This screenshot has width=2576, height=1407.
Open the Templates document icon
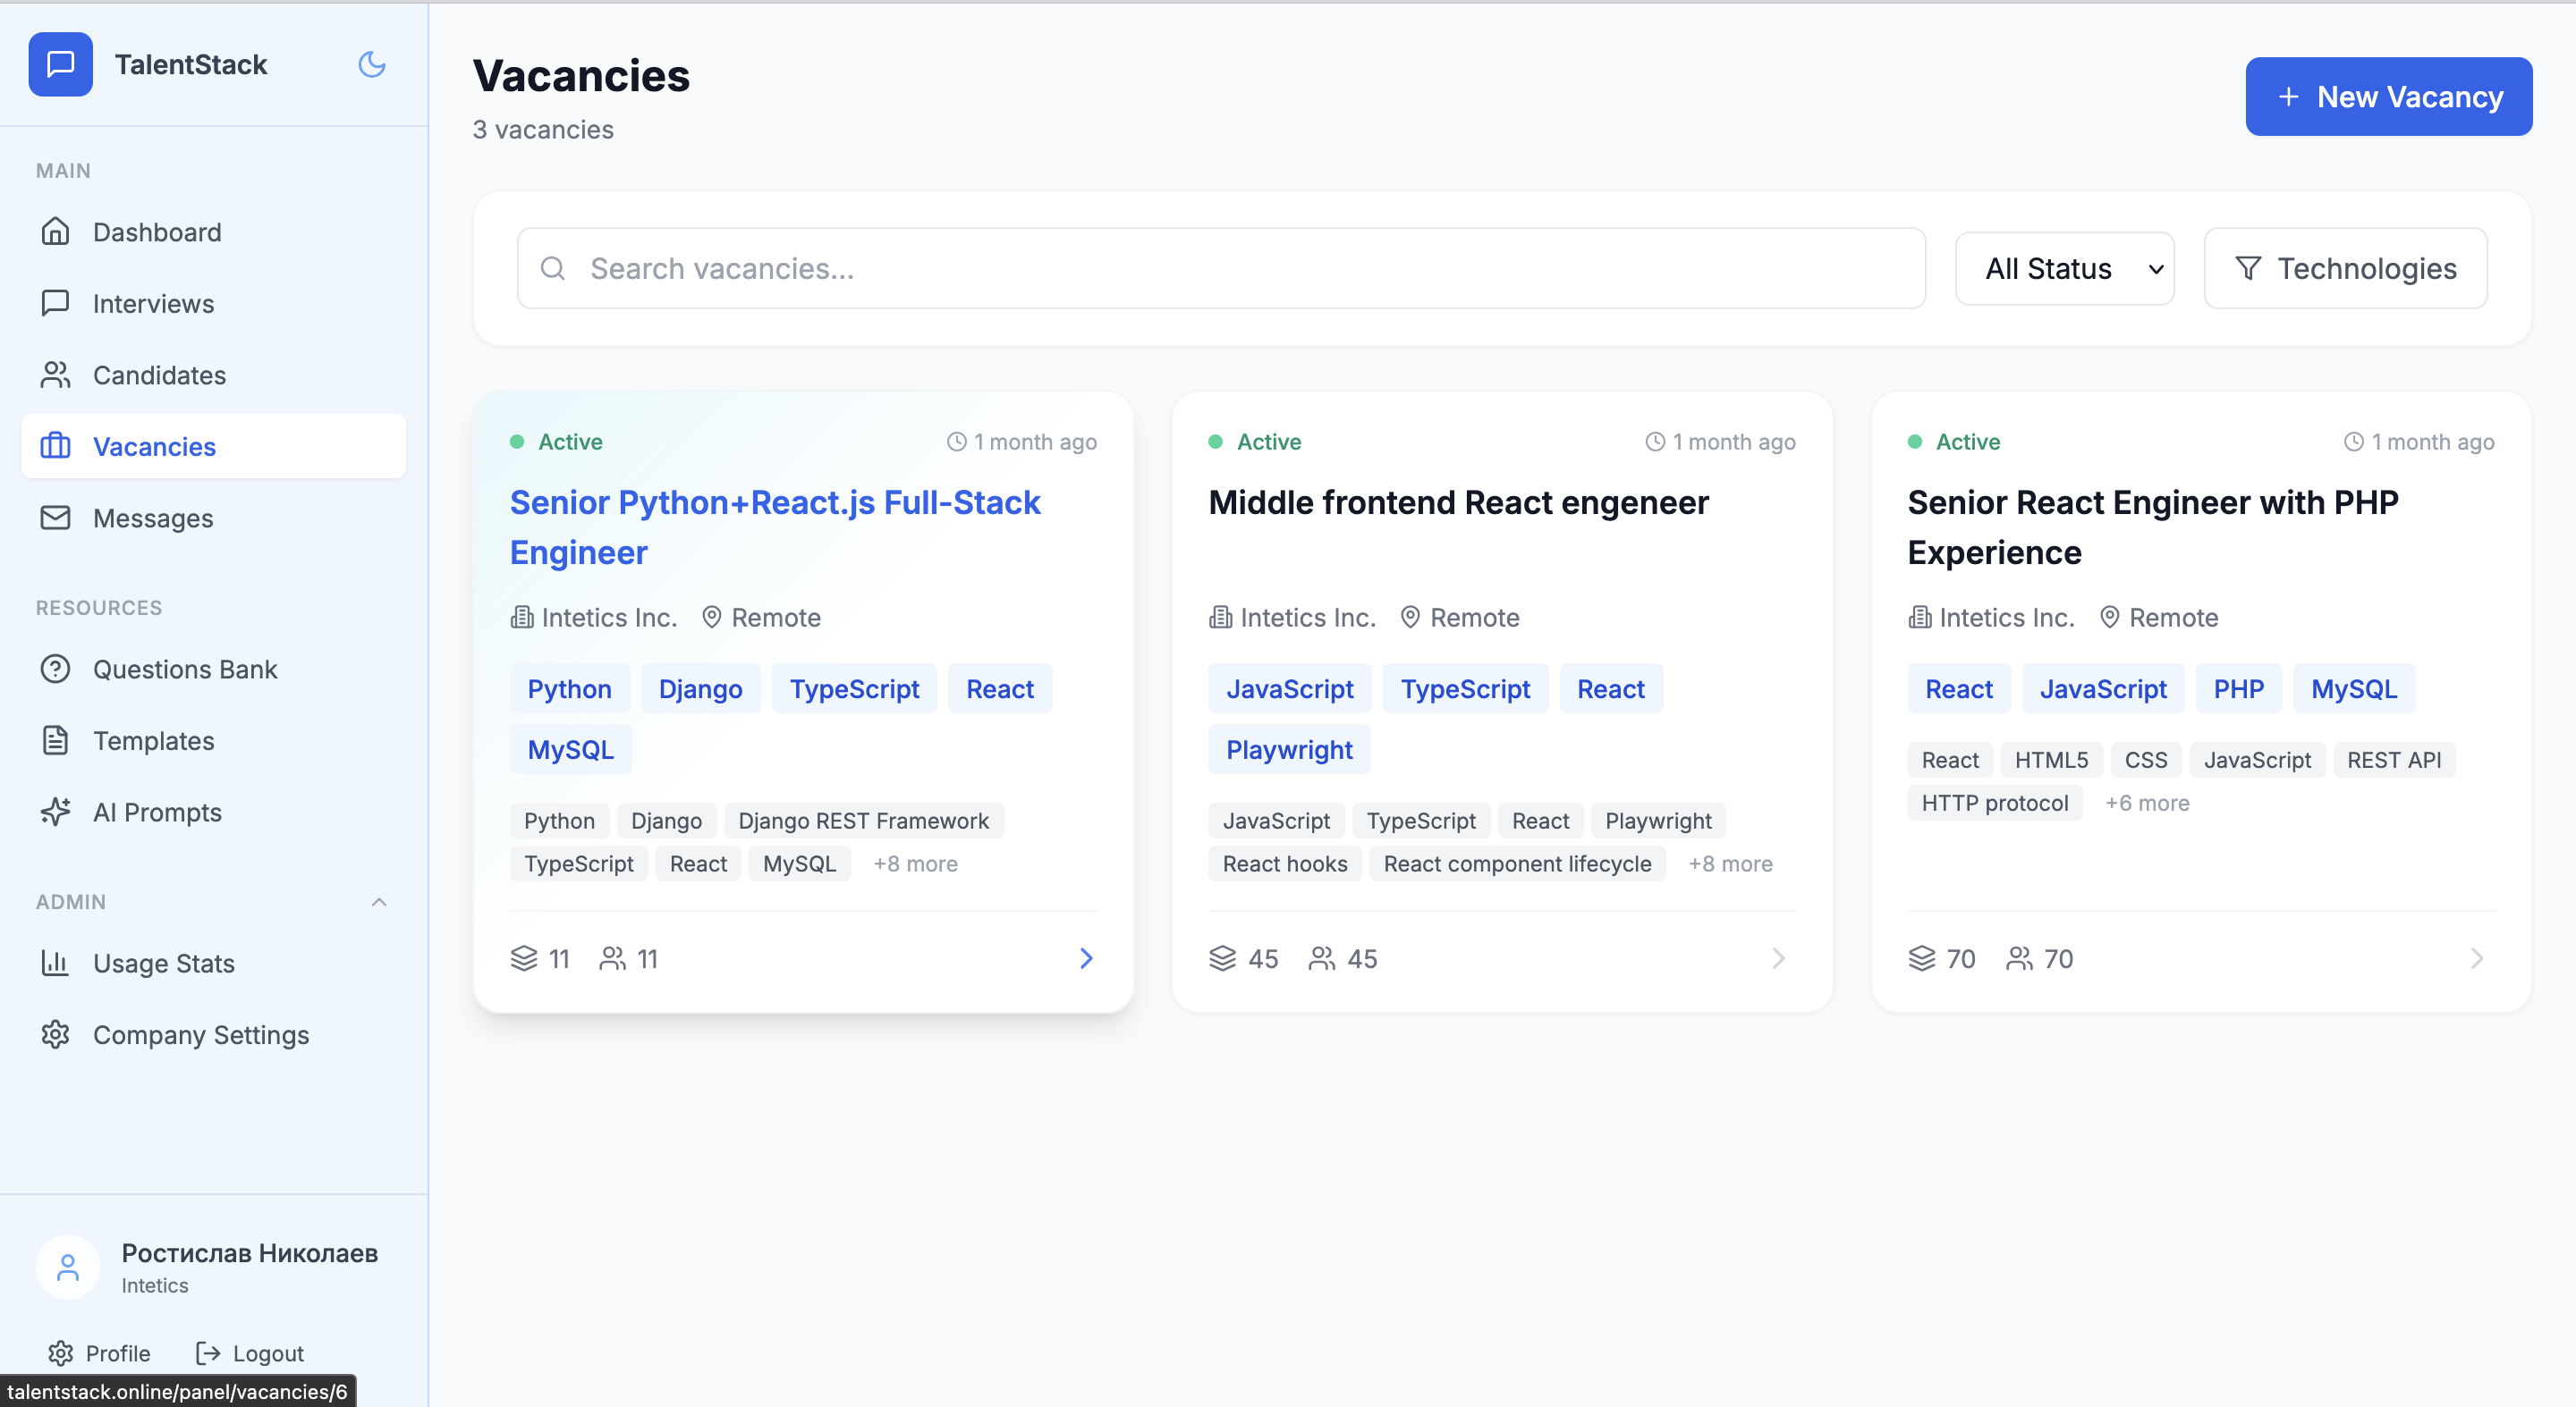(x=55, y=740)
